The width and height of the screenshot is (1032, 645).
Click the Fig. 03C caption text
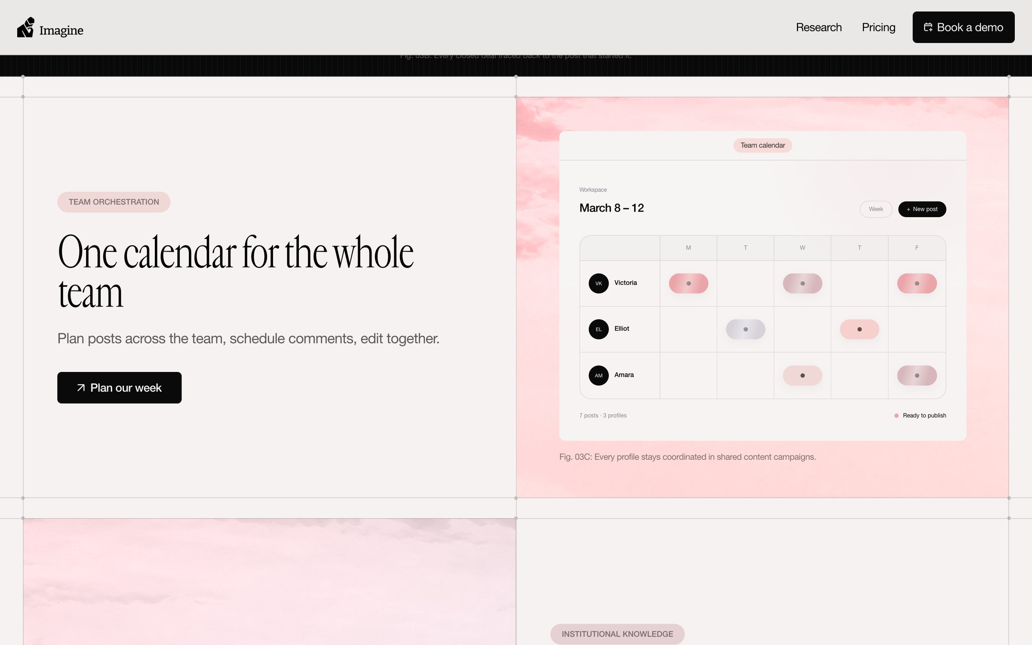(687, 457)
